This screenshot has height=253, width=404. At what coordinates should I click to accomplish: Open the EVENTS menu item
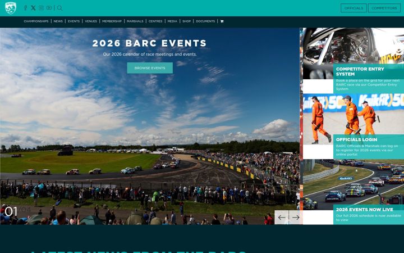coord(74,21)
